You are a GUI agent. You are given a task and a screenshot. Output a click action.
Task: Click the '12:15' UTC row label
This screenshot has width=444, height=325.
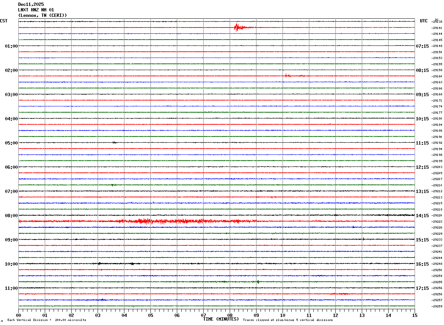pyautogui.click(x=422, y=167)
